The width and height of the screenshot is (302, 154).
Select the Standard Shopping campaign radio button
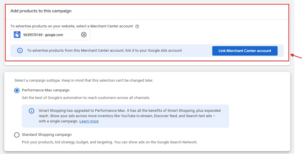click(17, 135)
